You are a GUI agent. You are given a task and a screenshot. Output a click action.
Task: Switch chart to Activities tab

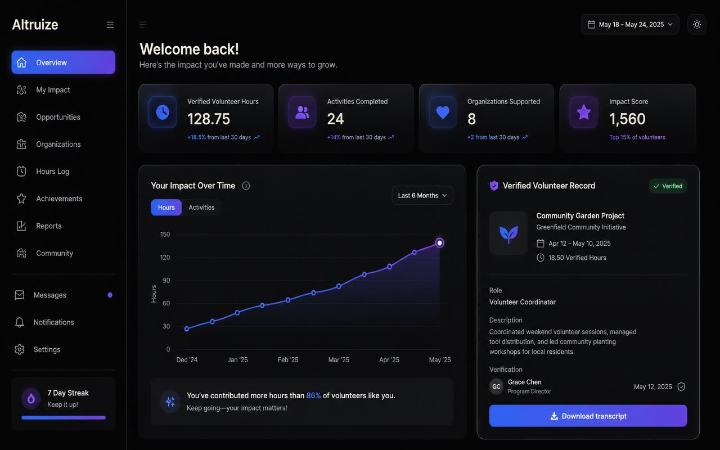click(201, 208)
